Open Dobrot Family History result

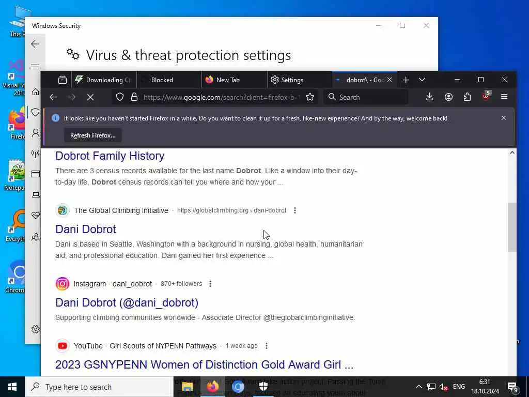pos(110,156)
